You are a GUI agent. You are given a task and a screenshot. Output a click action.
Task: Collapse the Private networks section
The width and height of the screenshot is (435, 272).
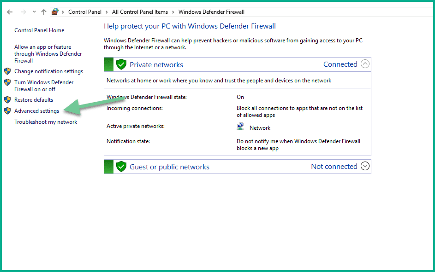coord(365,64)
